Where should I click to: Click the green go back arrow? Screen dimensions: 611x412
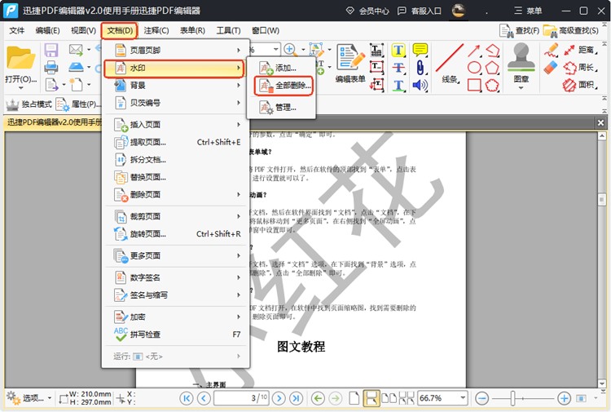tap(318, 398)
